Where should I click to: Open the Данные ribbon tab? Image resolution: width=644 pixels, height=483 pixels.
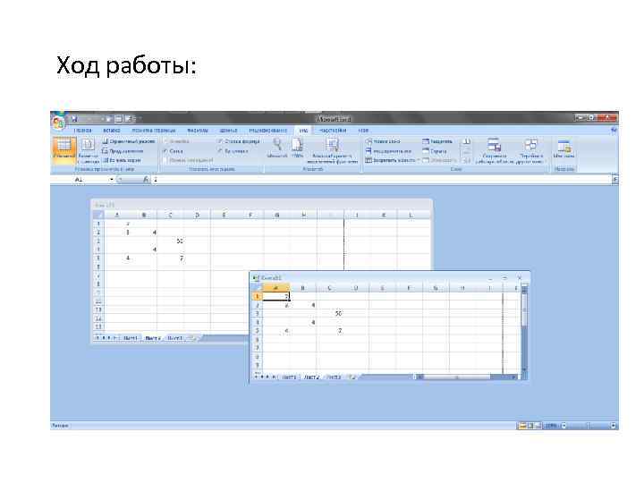tap(228, 131)
